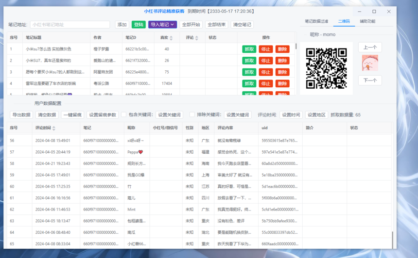418x258 pixels.
Task: Click 抓取 for note by 爱跑山的迪
Action: click(x=249, y=60)
